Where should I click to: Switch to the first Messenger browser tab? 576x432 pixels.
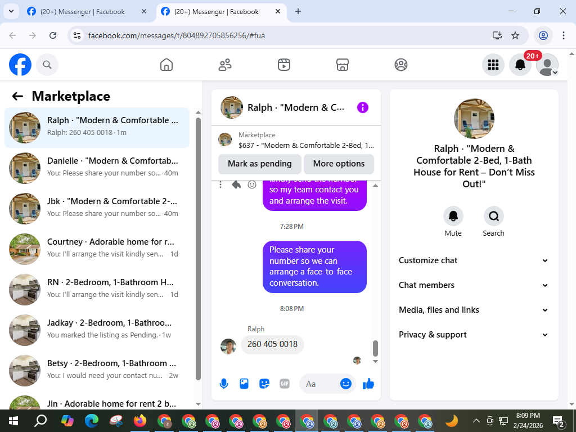(x=87, y=12)
